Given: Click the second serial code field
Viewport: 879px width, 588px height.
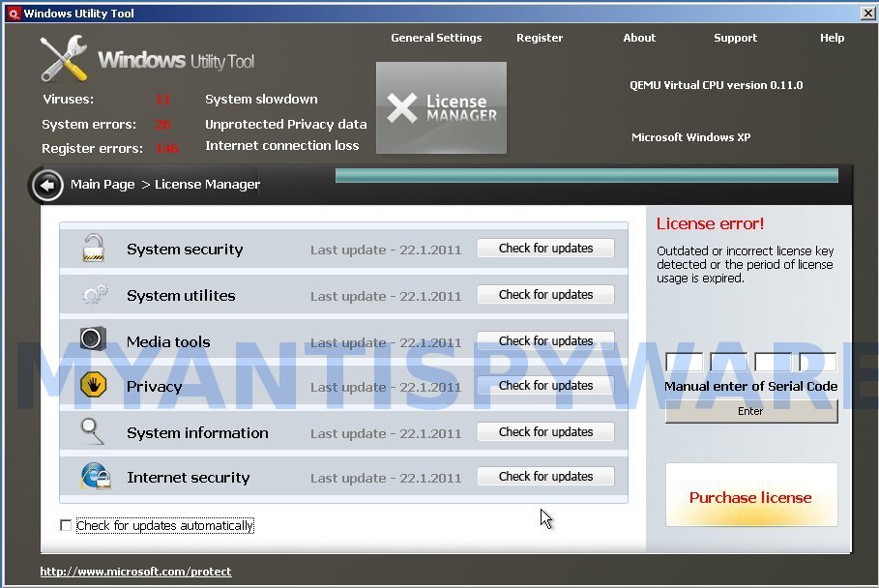Looking at the screenshot, I should pos(728,362).
